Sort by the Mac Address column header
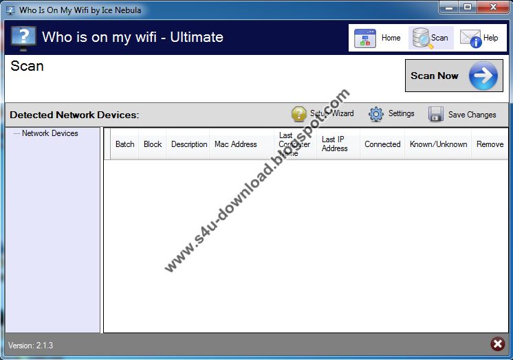Viewport: 513px width, 360px height. [x=242, y=144]
